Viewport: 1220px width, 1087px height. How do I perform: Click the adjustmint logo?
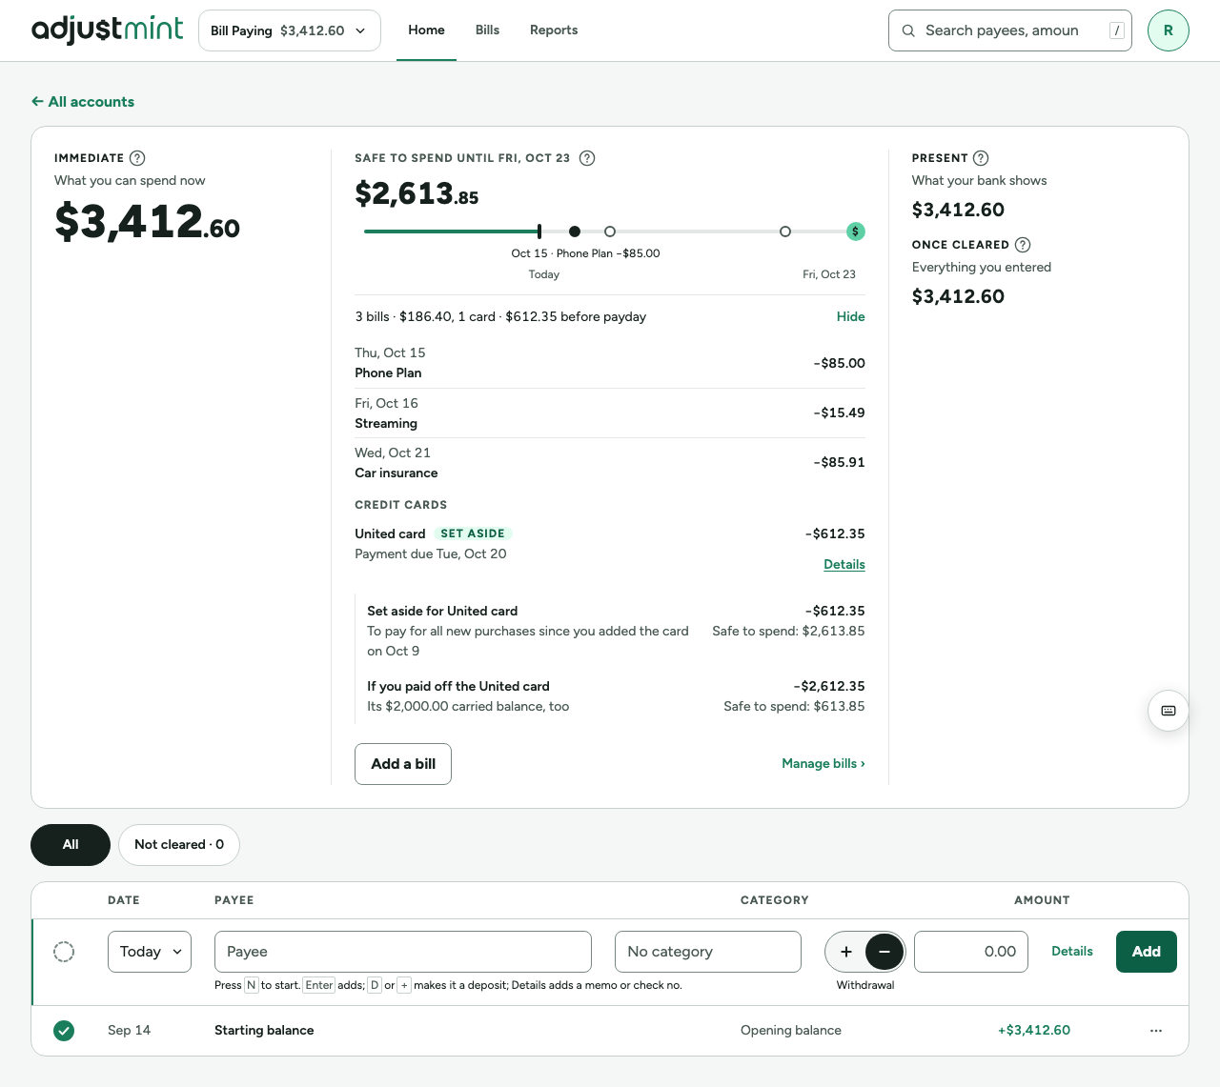(x=107, y=30)
